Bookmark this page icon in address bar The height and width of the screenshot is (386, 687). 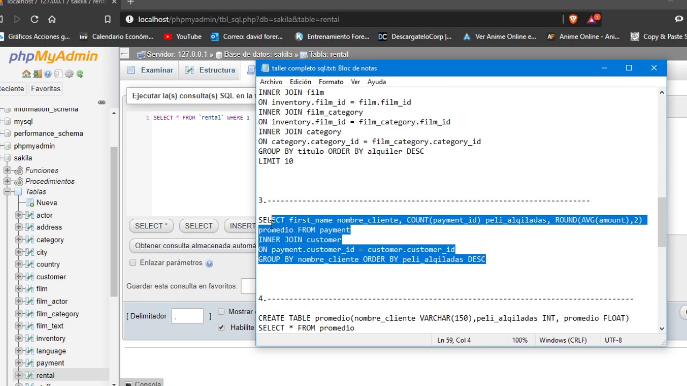pos(108,19)
